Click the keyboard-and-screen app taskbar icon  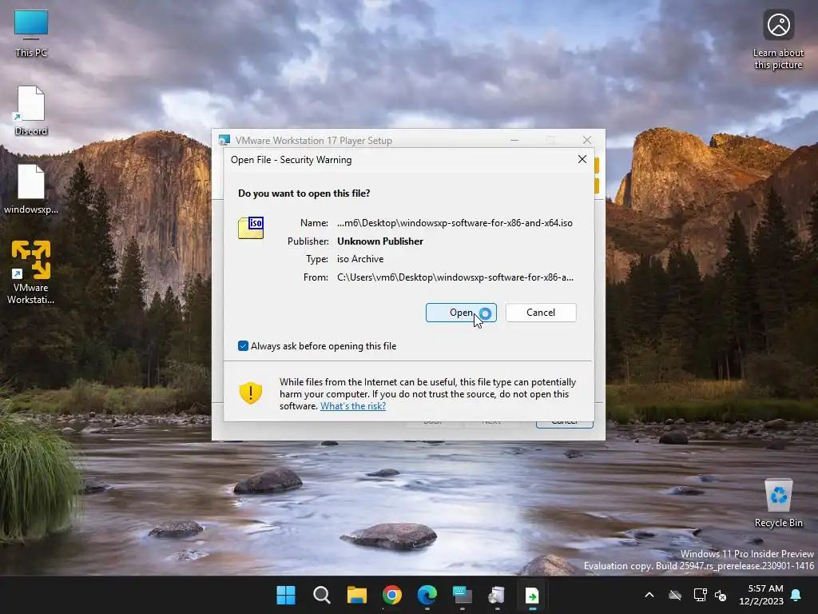463,595
